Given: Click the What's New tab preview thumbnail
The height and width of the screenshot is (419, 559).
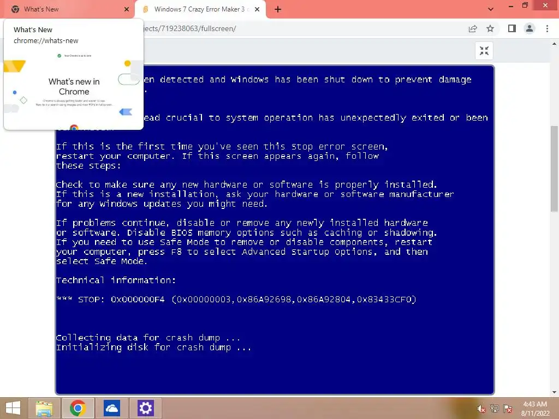Looking at the screenshot, I should [x=74, y=89].
